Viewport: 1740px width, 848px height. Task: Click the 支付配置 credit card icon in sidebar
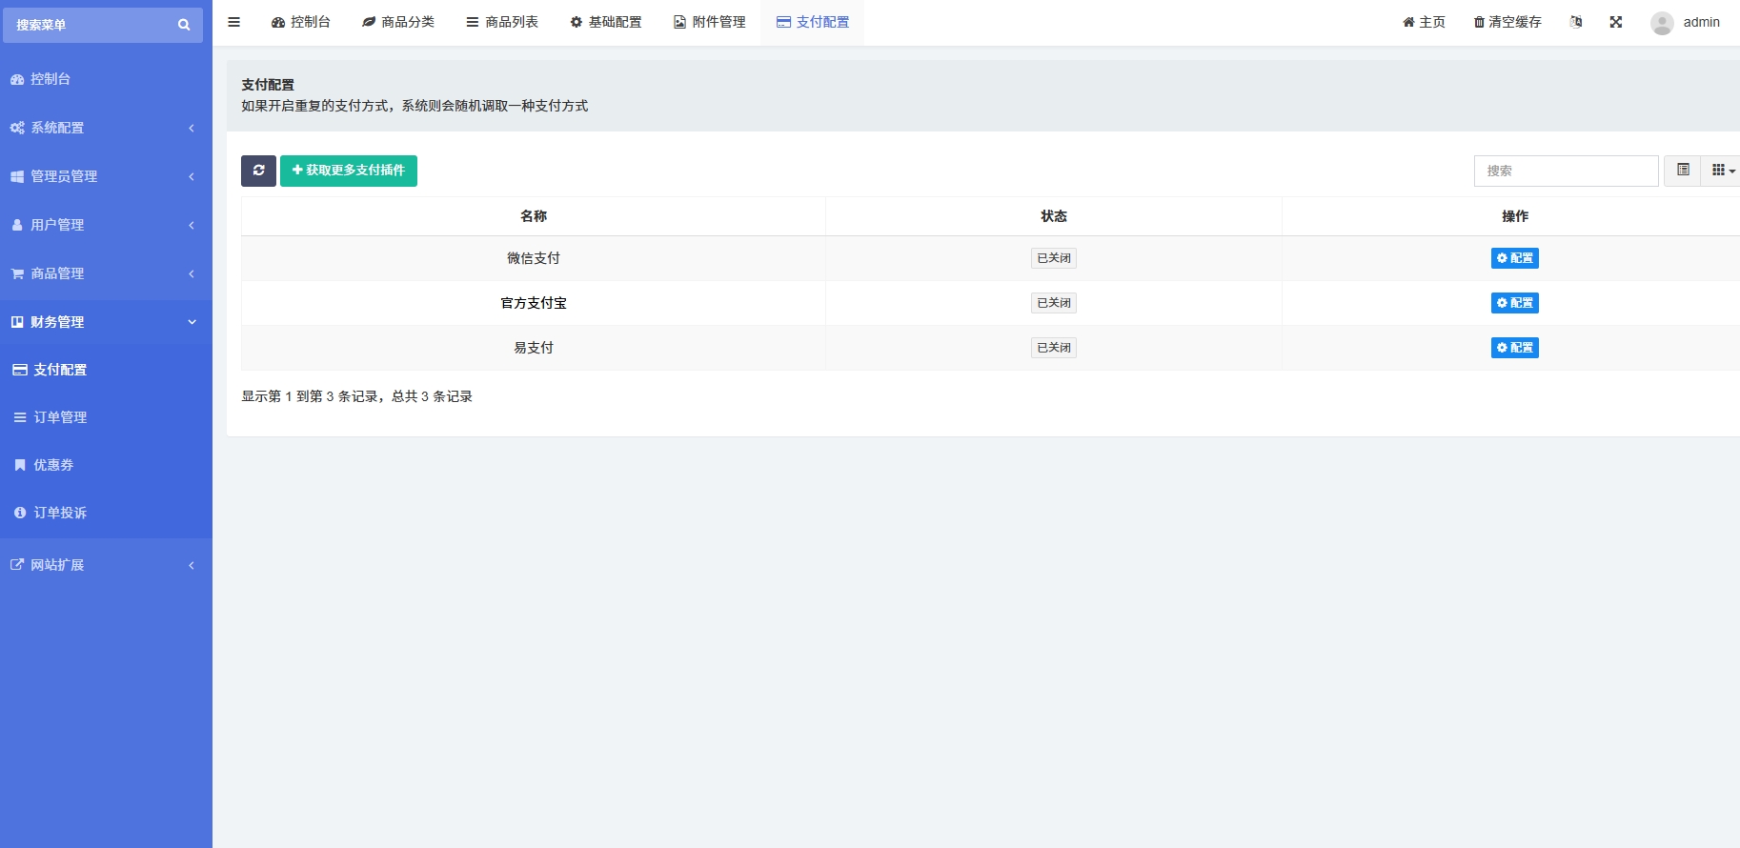coord(20,370)
